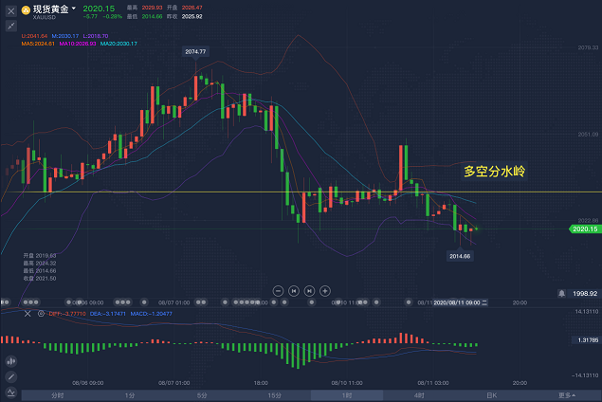This screenshot has width=602, height=402.
Task: Expand the 更多 timeframe menu
Action: pyautogui.click(x=565, y=394)
